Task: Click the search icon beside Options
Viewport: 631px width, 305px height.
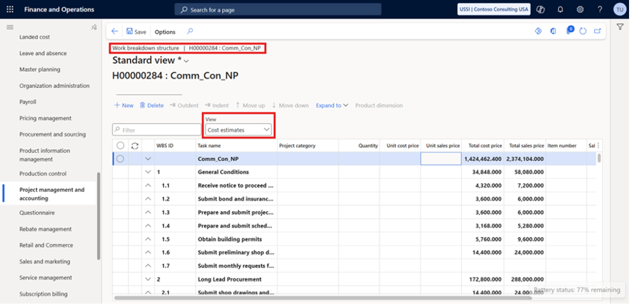Action: click(x=190, y=32)
